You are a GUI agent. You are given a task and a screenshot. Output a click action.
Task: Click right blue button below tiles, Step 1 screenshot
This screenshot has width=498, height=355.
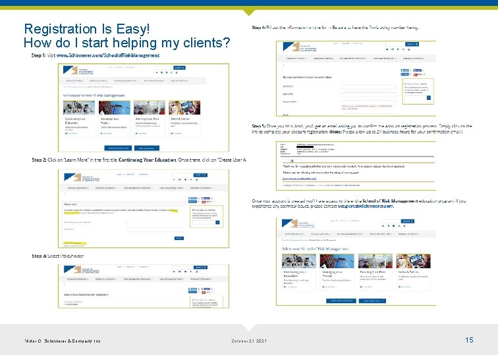tap(147, 148)
